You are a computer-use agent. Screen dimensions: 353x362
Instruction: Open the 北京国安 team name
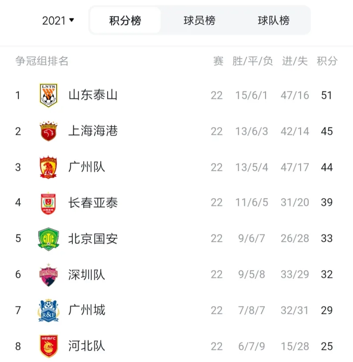(x=93, y=239)
